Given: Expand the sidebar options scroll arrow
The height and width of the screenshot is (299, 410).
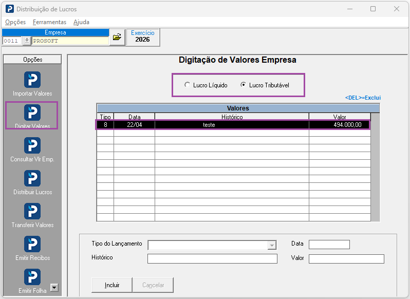Looking at the screenshot, I should click(x=54, y=288).
